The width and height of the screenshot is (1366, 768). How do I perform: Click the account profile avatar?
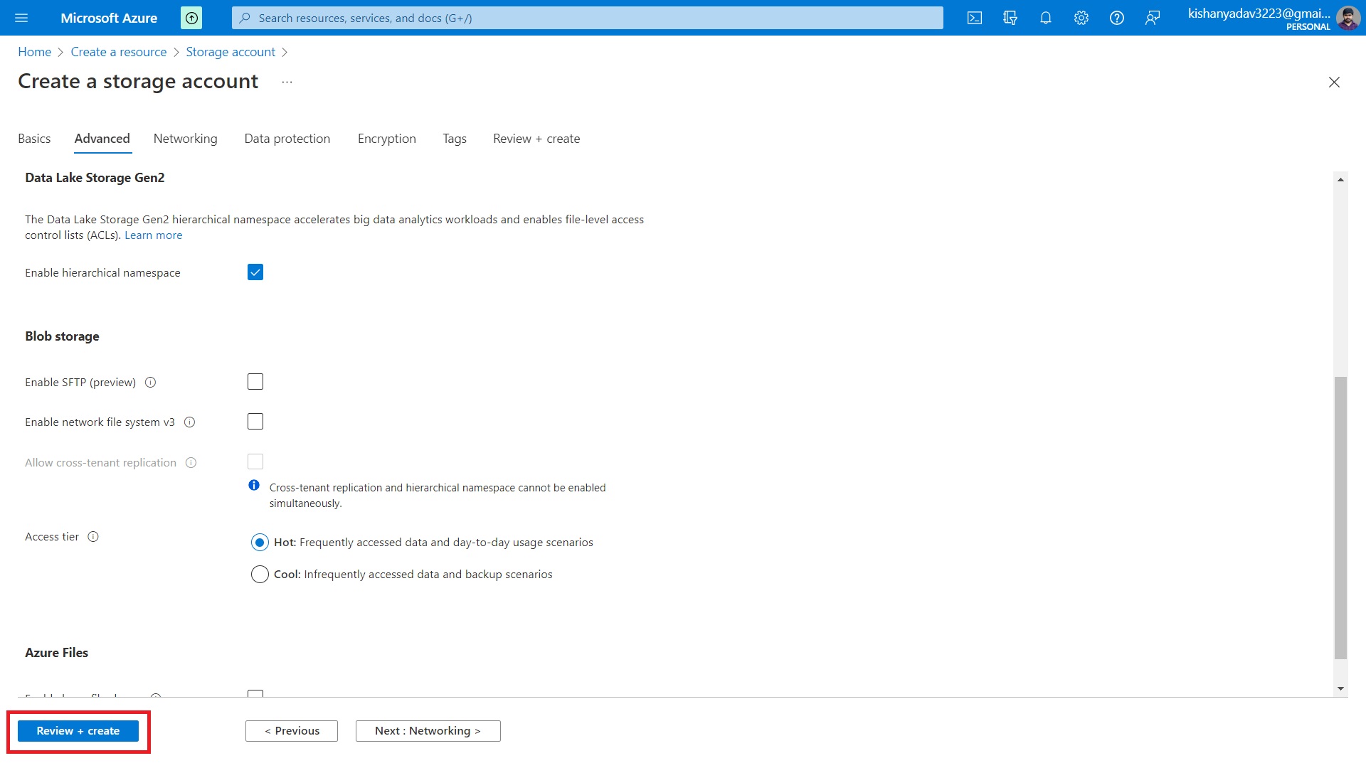[1348, 18]
